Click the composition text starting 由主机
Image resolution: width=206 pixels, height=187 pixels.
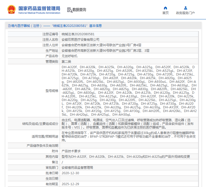[127, 124]
